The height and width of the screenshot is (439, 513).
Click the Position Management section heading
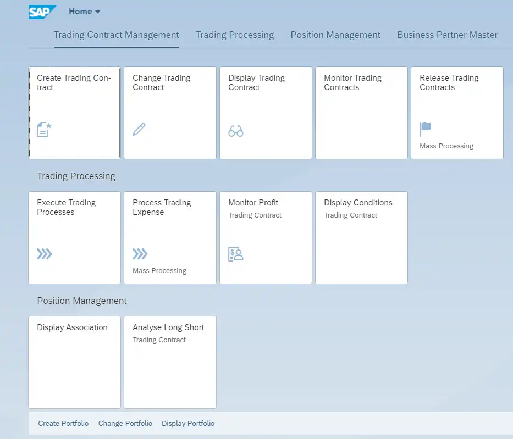tap(82, 301)
